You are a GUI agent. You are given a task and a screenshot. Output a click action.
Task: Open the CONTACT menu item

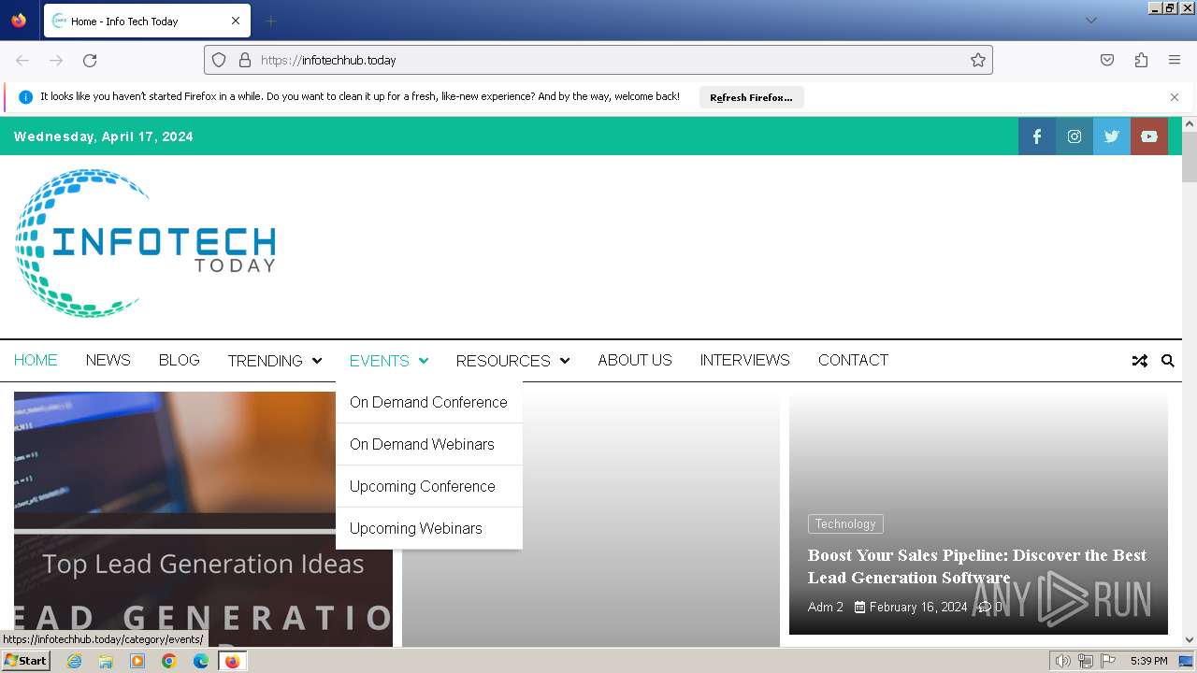pyautogui.click(x=853, y=360)
